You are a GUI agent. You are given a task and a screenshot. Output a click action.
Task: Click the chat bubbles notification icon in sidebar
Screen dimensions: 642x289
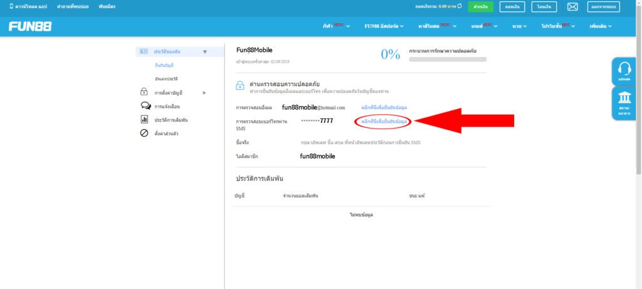point(144,106)
